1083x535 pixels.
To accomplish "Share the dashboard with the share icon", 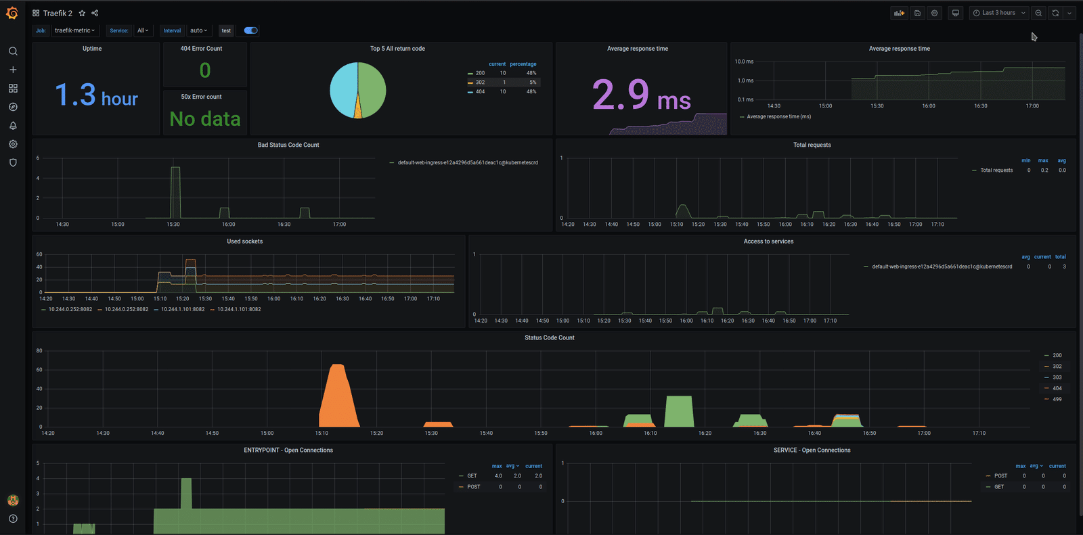I will click(95, 13).
